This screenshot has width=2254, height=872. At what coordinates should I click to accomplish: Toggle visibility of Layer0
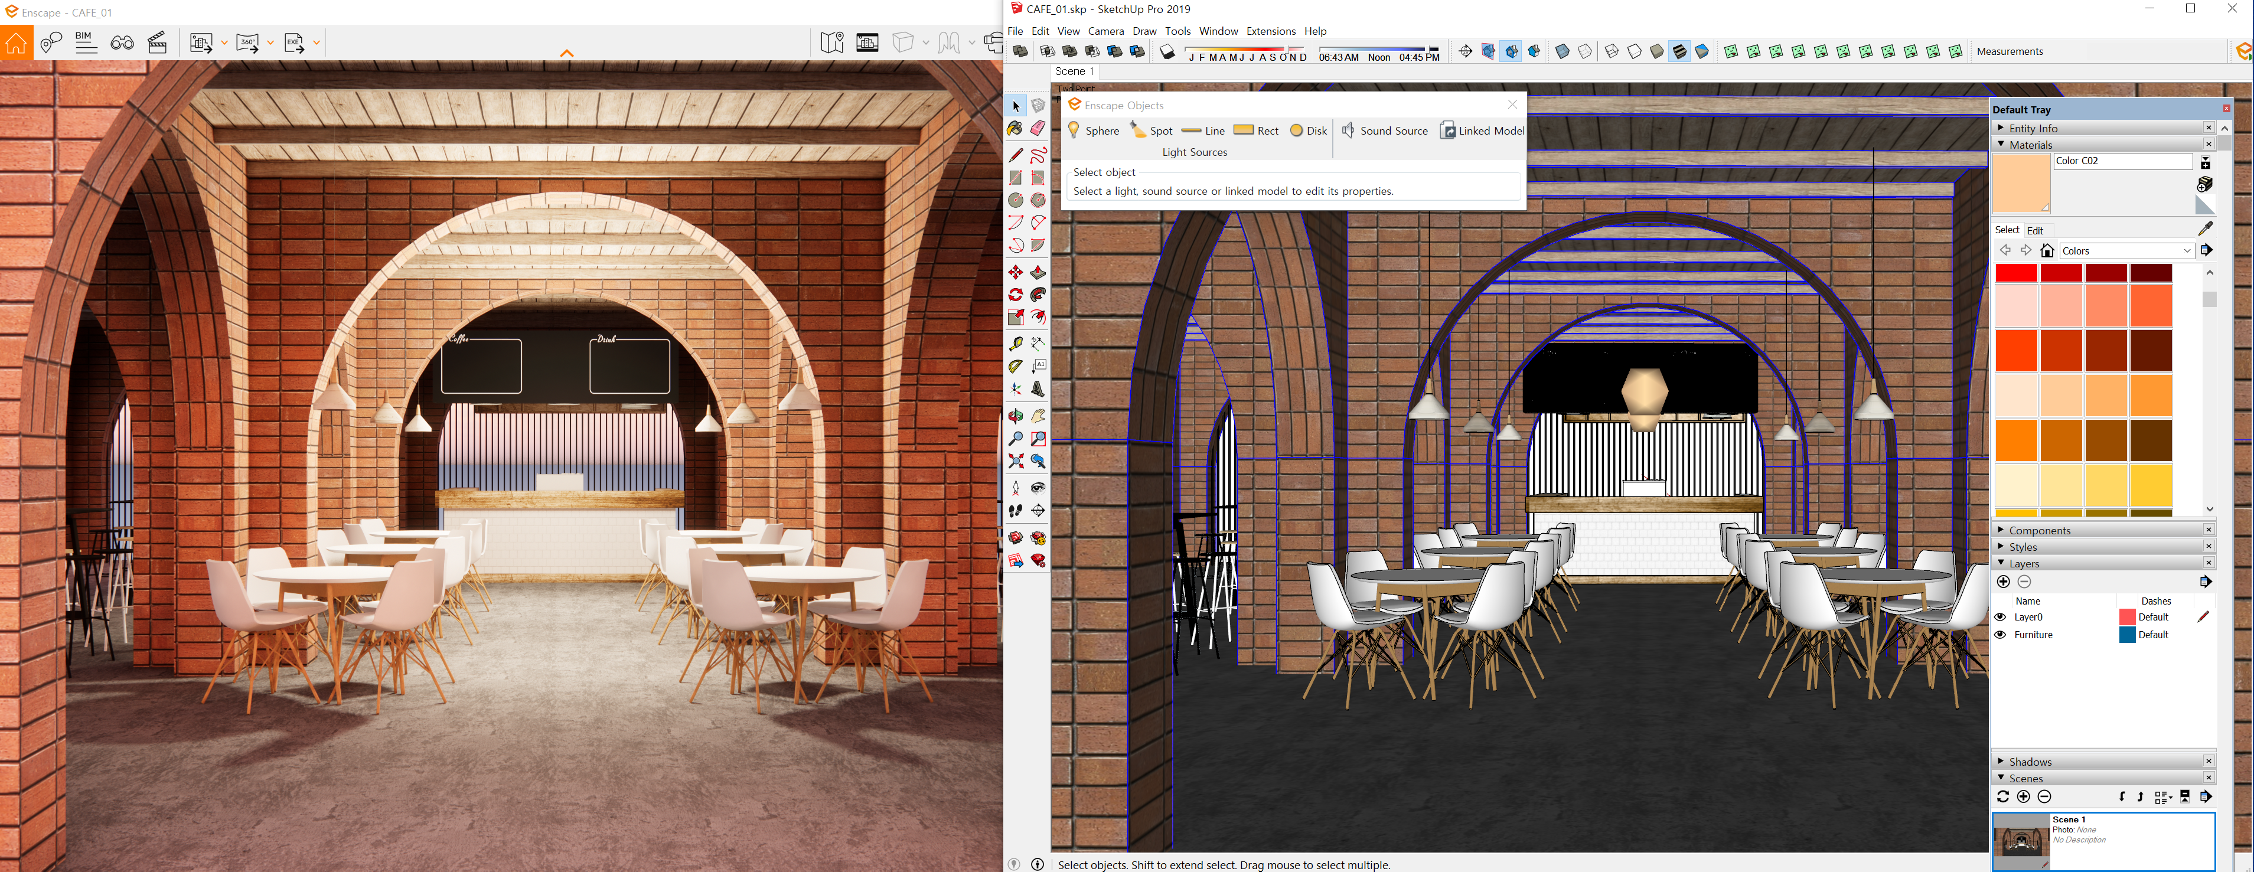pyautogui.click(x=1999, y=616)
